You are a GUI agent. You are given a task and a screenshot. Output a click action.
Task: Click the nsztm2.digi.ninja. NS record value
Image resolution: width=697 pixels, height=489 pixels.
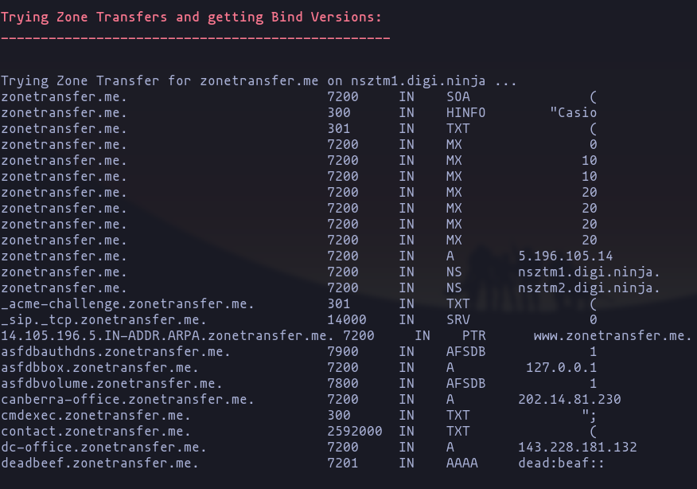click(x=589, y=288)
